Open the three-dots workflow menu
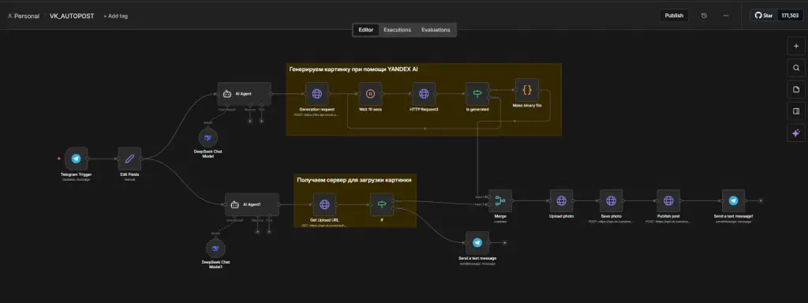Viewport: 808px width, 303px height. [726, 16]
